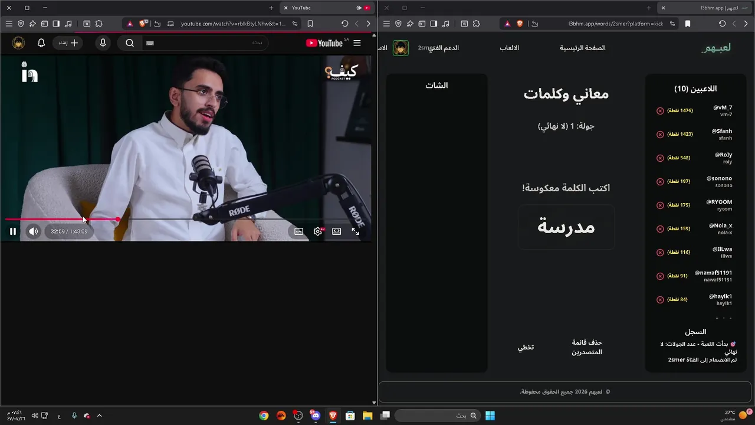Close the YouTube tab

(286, 8)
